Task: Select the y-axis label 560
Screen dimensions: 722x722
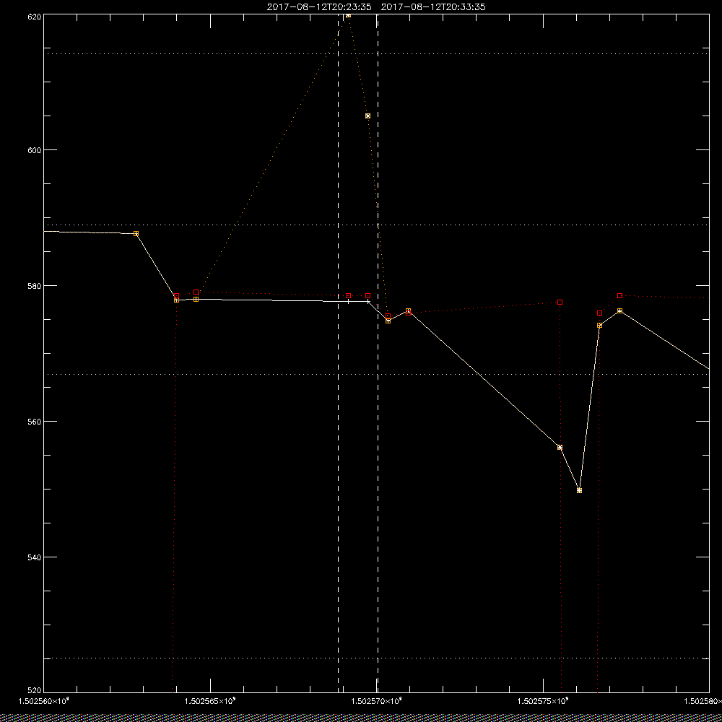Action: click(x=35, y=422)
